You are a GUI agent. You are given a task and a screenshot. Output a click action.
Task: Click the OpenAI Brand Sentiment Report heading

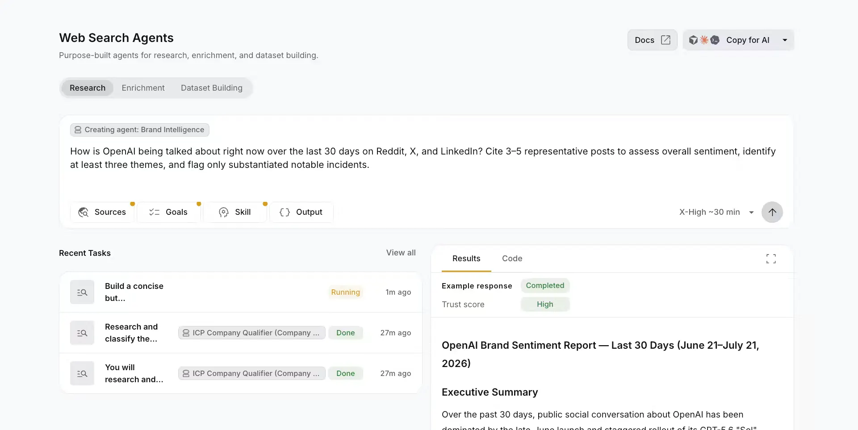pos(600,354)
